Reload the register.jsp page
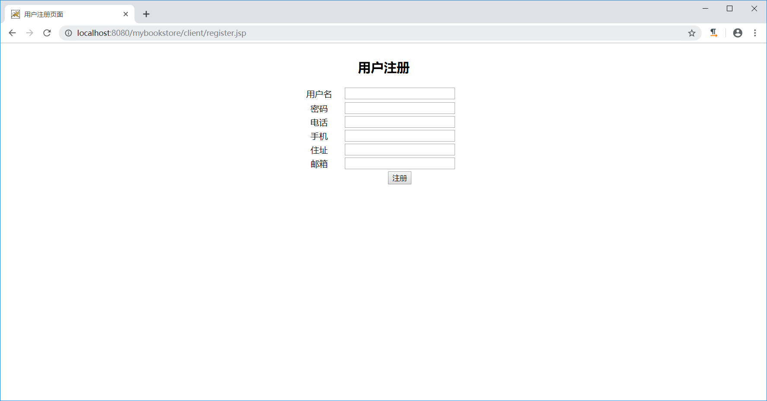 (x=47, y=33)
